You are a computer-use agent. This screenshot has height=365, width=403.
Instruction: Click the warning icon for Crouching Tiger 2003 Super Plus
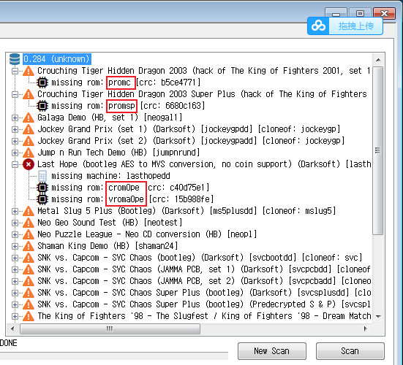pos(29,94)
